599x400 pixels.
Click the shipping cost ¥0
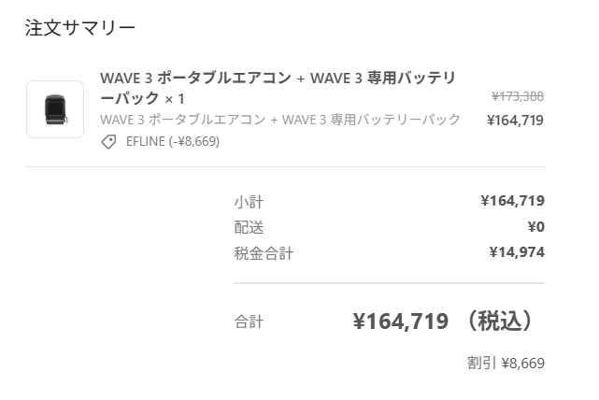coord(536,227)
